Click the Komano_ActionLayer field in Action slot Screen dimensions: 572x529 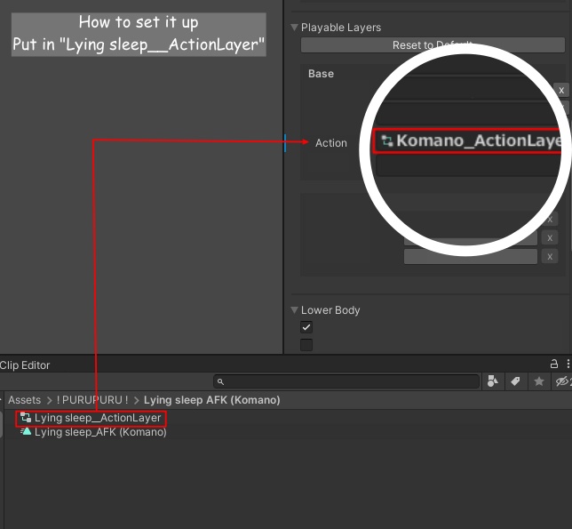(467, 141)
